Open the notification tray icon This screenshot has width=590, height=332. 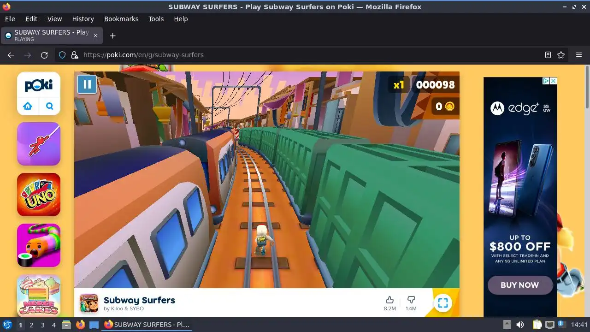point(562,325)
